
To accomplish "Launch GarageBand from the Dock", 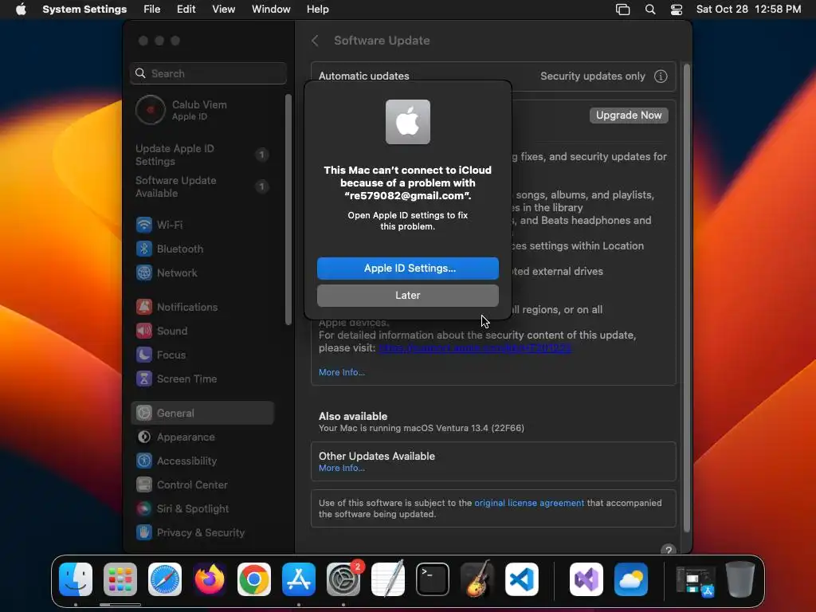I will pos(477,579).
